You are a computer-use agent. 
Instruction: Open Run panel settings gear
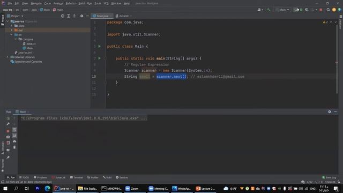pos(330,112)
